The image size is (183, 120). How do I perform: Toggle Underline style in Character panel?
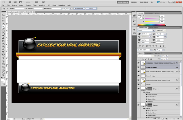(x=160, y=46)
